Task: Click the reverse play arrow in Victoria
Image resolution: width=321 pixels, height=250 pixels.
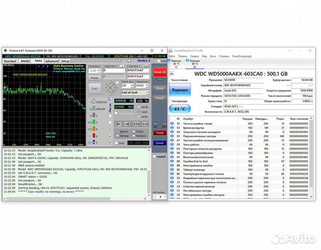Action: (127, 124)
